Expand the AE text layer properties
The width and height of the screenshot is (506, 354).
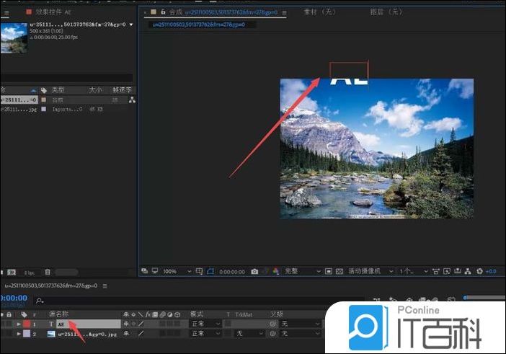pyautogui.click(x=19, y=324)
